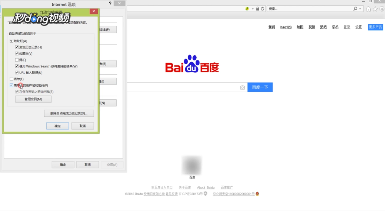Click the police badge icon in footer

click(257, 194)
